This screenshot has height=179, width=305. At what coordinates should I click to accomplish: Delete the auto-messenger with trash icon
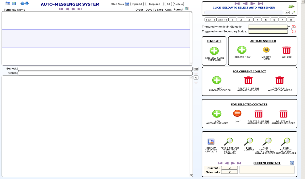tap(286, 50)
